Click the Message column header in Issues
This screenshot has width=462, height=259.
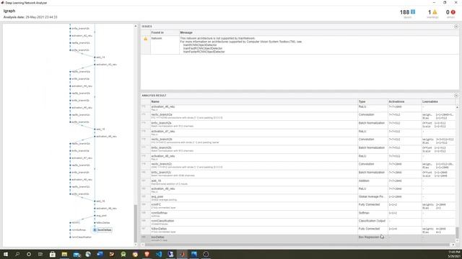(x=186, y=32)
